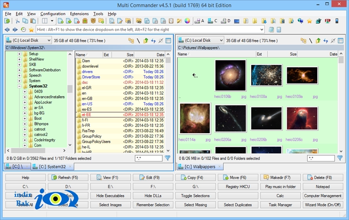Click the Copy (F4) button
Screen dimensions: 349x220
point(195,177)
